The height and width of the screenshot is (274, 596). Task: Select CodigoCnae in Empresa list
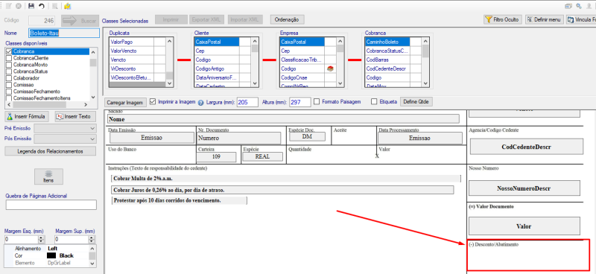[302, 77]
